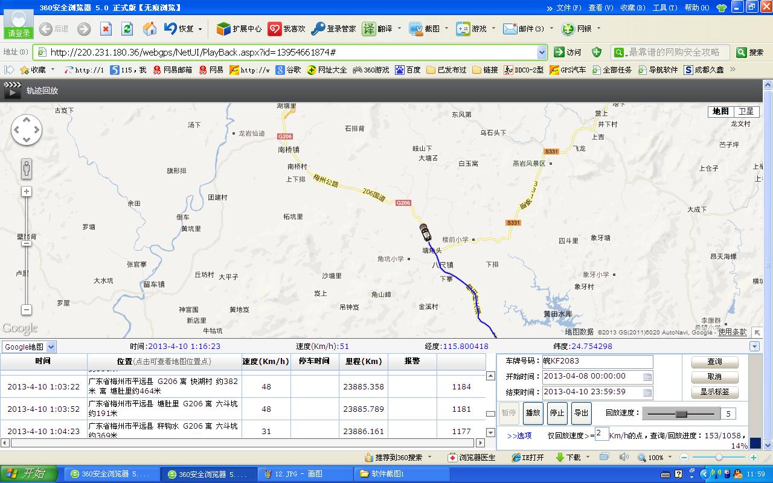This screenshot has width=773, height=483.
Task: Click the green security shield by address bar
Action: tap(597, 52)
